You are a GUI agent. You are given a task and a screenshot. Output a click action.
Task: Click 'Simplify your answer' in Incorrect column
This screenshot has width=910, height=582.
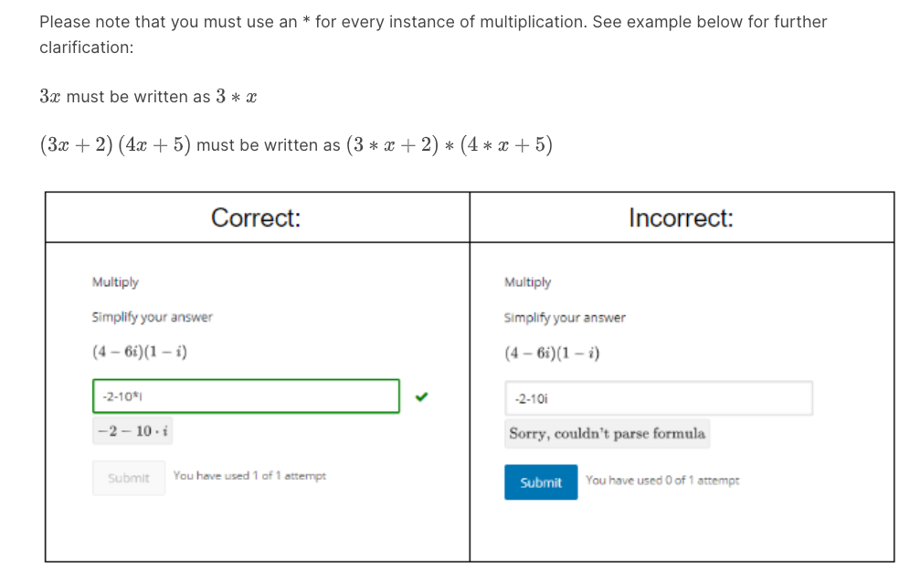pyautogui.click(x=565, y=317)
